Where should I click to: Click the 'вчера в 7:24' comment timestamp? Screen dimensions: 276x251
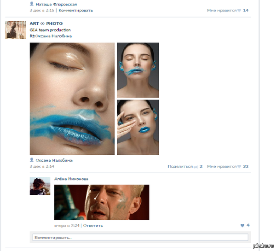(67, 226)
